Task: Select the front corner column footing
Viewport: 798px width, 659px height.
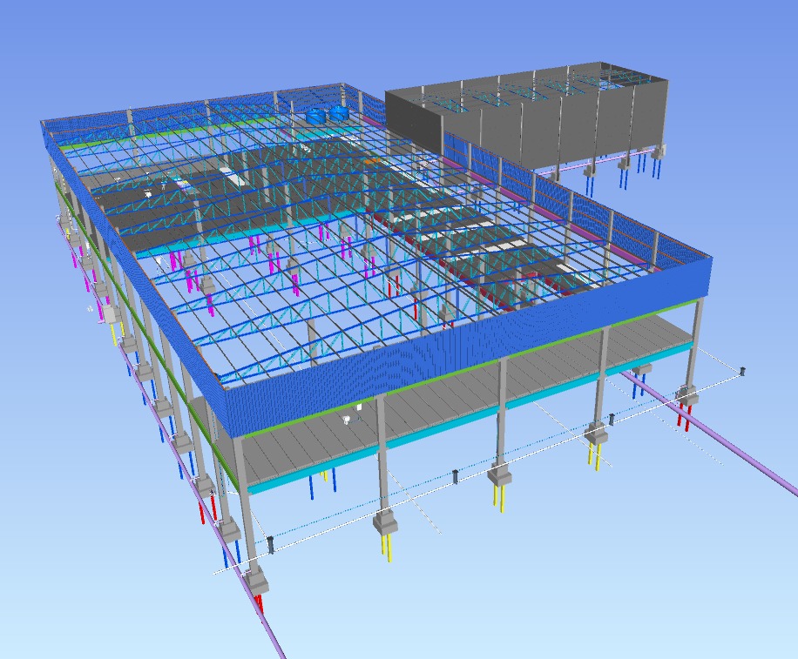Action: [256, 577]
